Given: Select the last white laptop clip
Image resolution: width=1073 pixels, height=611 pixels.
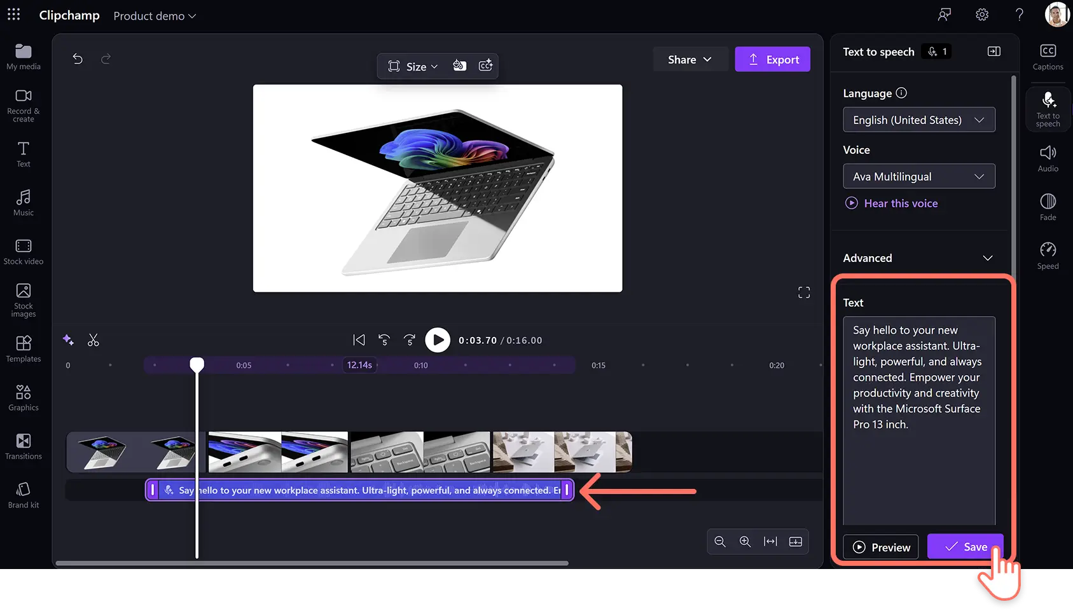Looking at the screenshot, I should 562,452.
